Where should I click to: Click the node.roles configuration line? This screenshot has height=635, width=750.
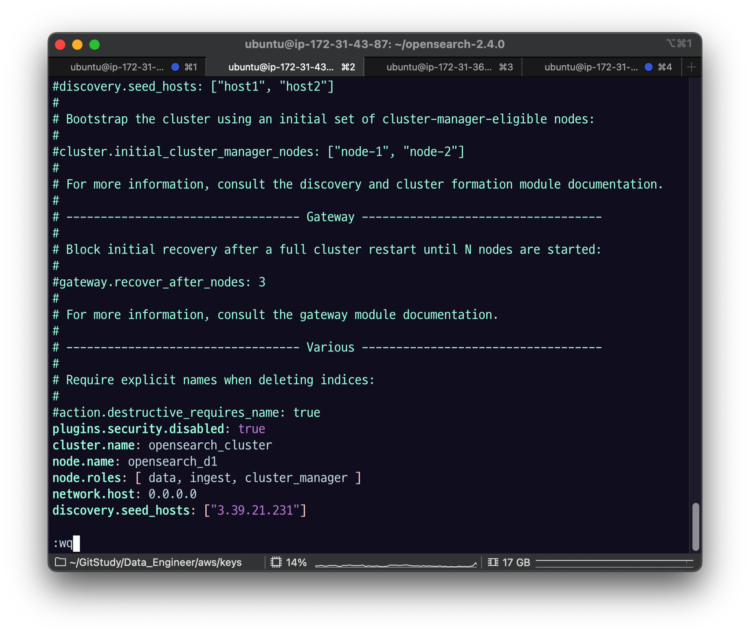tap(207, 478)
